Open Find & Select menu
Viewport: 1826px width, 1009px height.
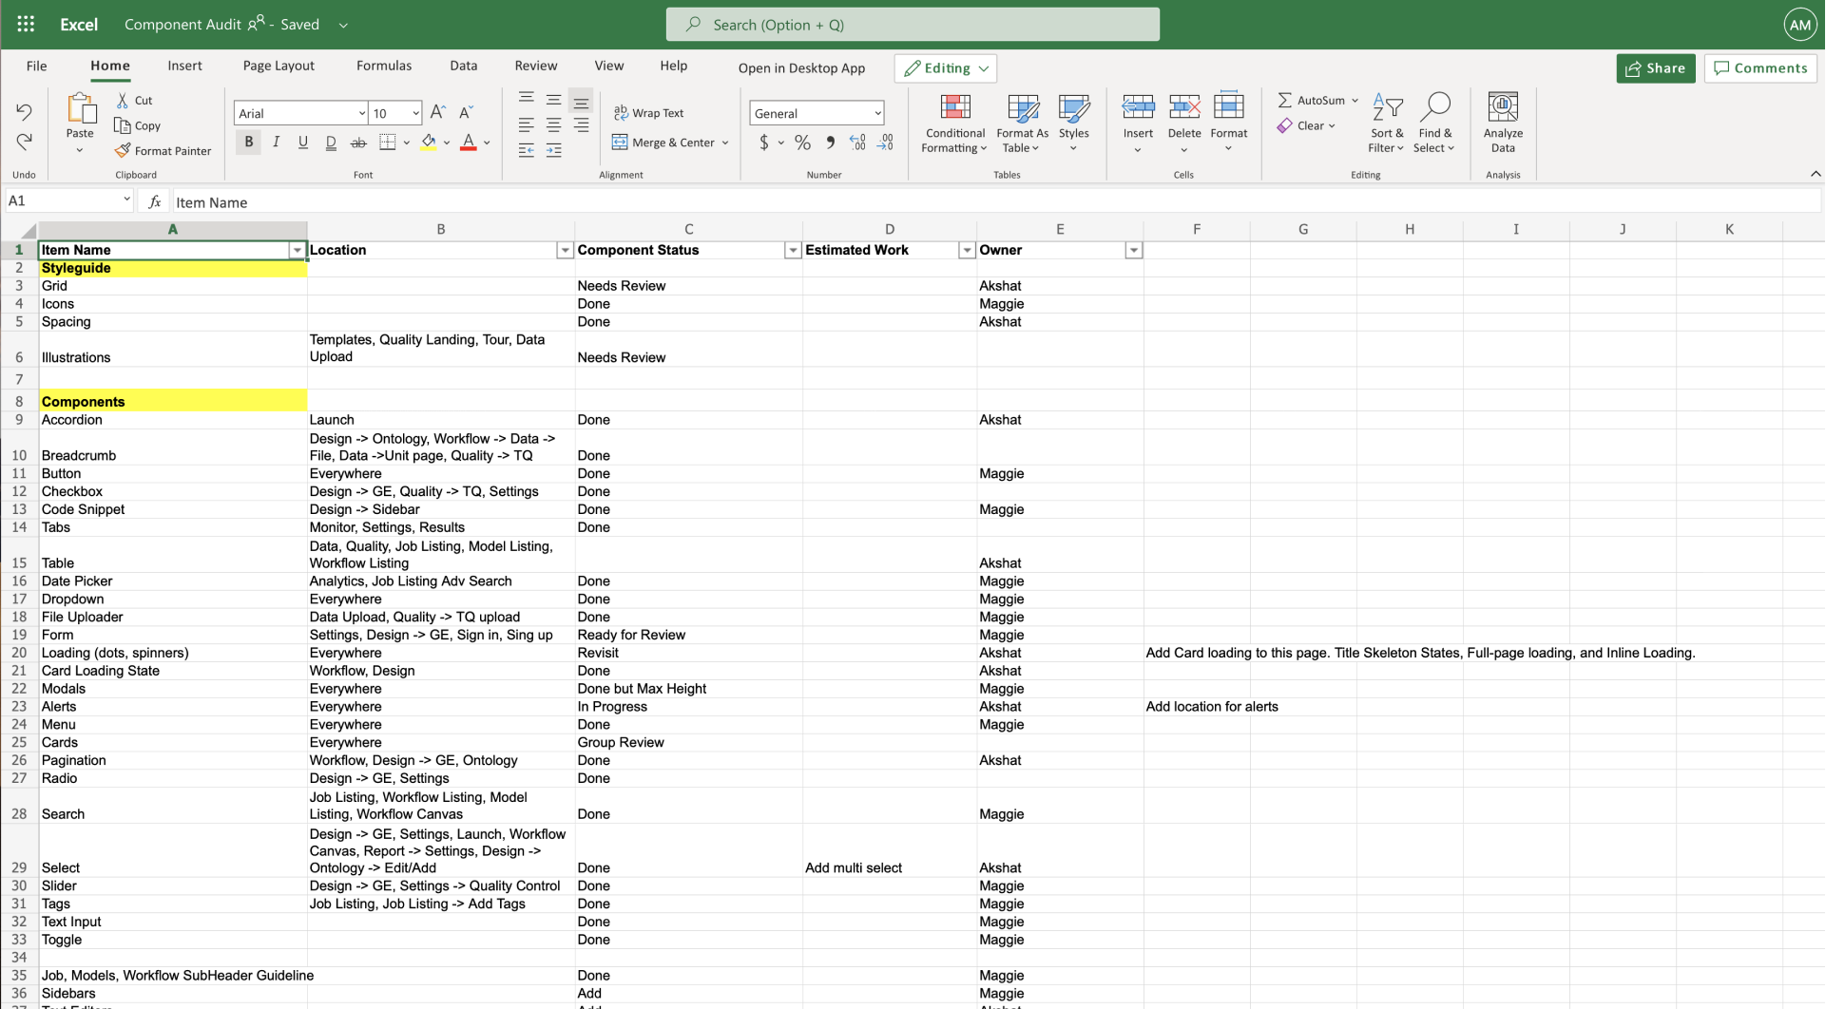(x=1433, y=124)
